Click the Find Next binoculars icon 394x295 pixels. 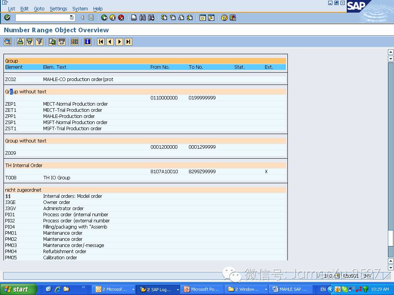tap(151, 18)
